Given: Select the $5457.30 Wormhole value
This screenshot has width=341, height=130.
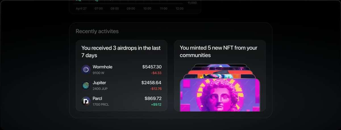Looking at the screenshot, I should coord(152,67).
